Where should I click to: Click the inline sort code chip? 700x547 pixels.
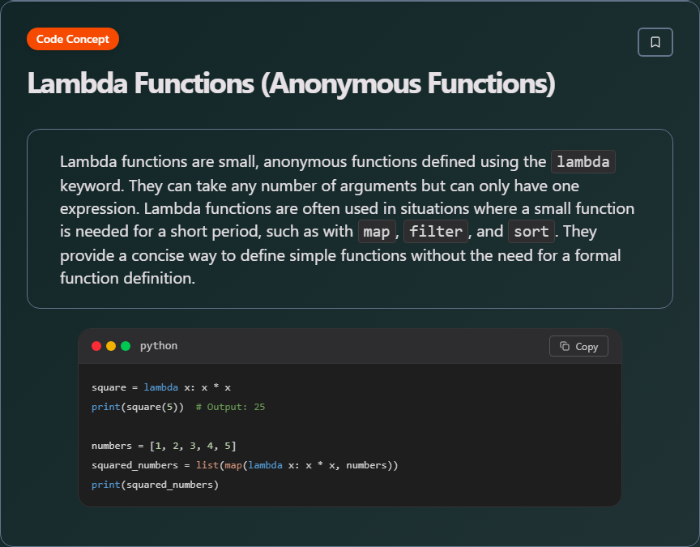(531, 231)
